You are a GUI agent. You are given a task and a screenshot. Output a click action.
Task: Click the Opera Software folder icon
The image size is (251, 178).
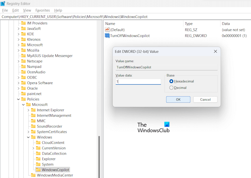click(x=23, y=83)
